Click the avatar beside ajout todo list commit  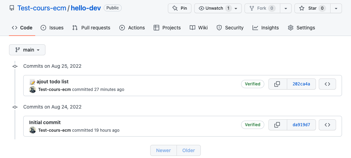pos(33,90)
